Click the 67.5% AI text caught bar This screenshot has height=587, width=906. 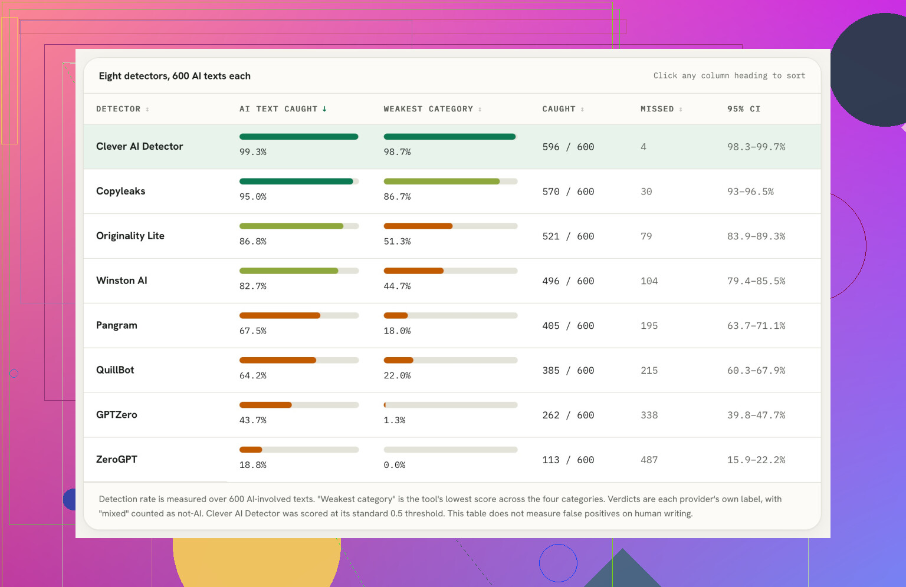pos(299,316)
